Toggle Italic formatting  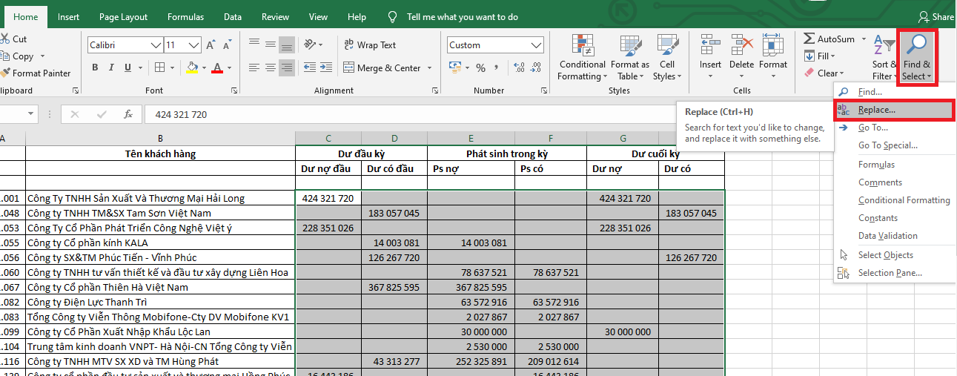pyautogui.click(x=111, y=68)
